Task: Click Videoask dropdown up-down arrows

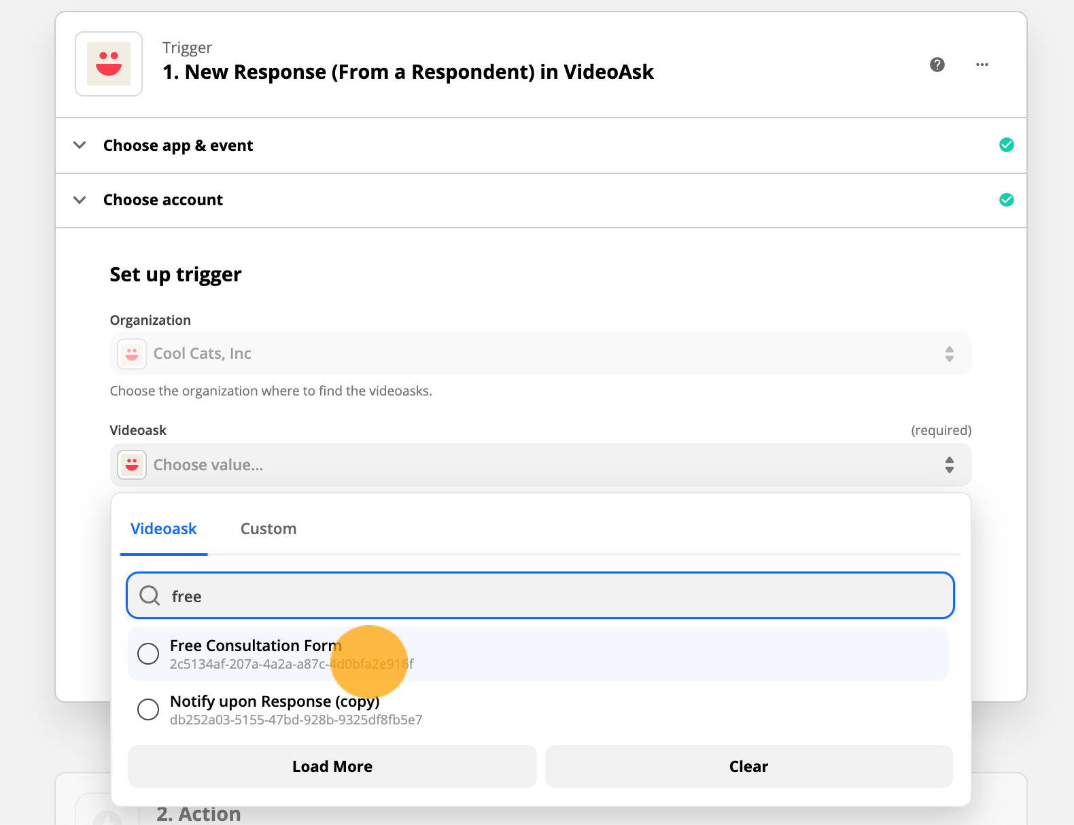Action: [950, 465]
